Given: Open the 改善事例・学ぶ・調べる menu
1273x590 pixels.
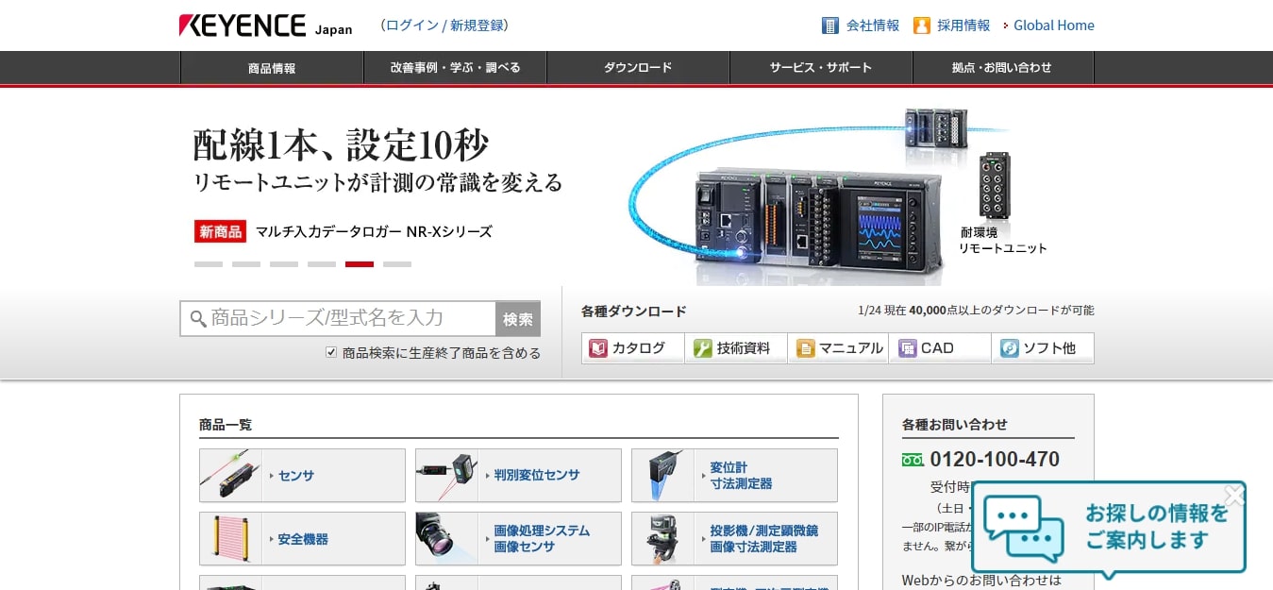Looking at the screenshot, I should (455, 68).
